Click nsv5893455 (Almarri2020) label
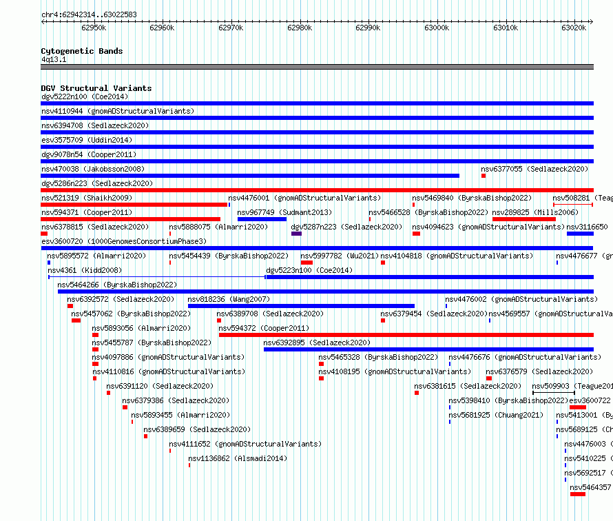This screenshot has width=613, height=521. click(x=180, y=415)
